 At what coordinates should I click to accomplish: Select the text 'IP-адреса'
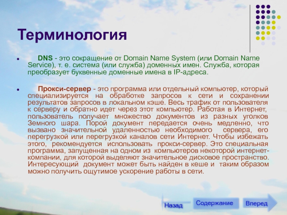[190, 72]
